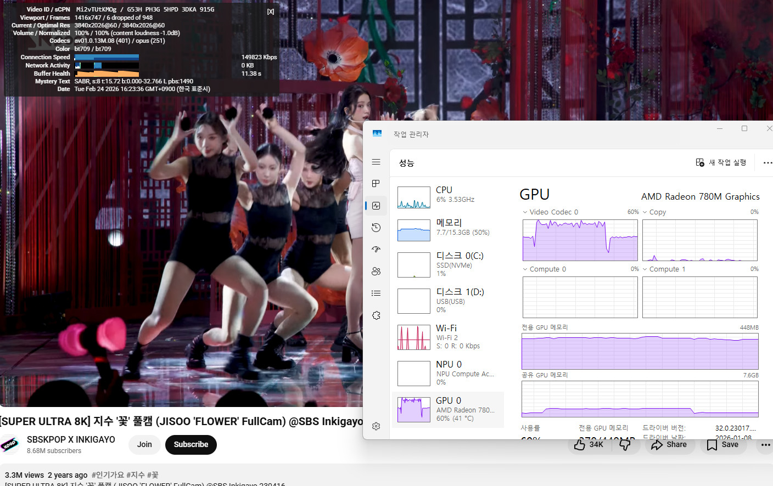
Task: Open the Services page puzzle icon
Action: (376, 315)
